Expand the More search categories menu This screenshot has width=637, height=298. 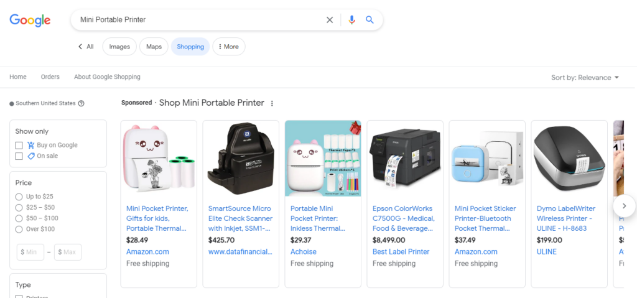229,46
